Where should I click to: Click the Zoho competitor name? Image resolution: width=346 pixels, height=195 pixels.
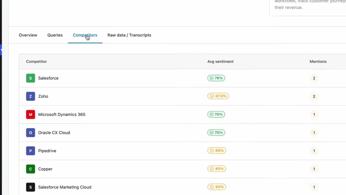(43, 96)
